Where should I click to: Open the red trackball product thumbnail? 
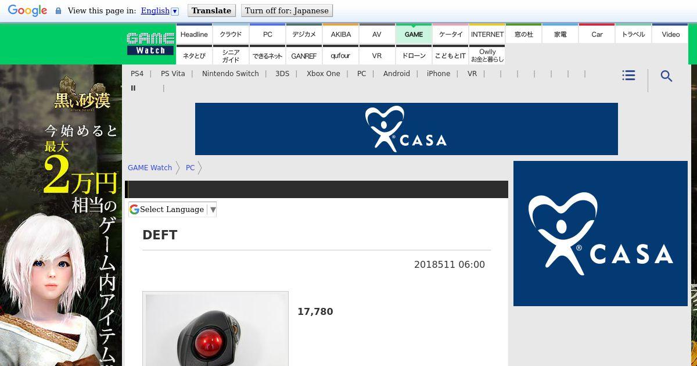[215, 329]
